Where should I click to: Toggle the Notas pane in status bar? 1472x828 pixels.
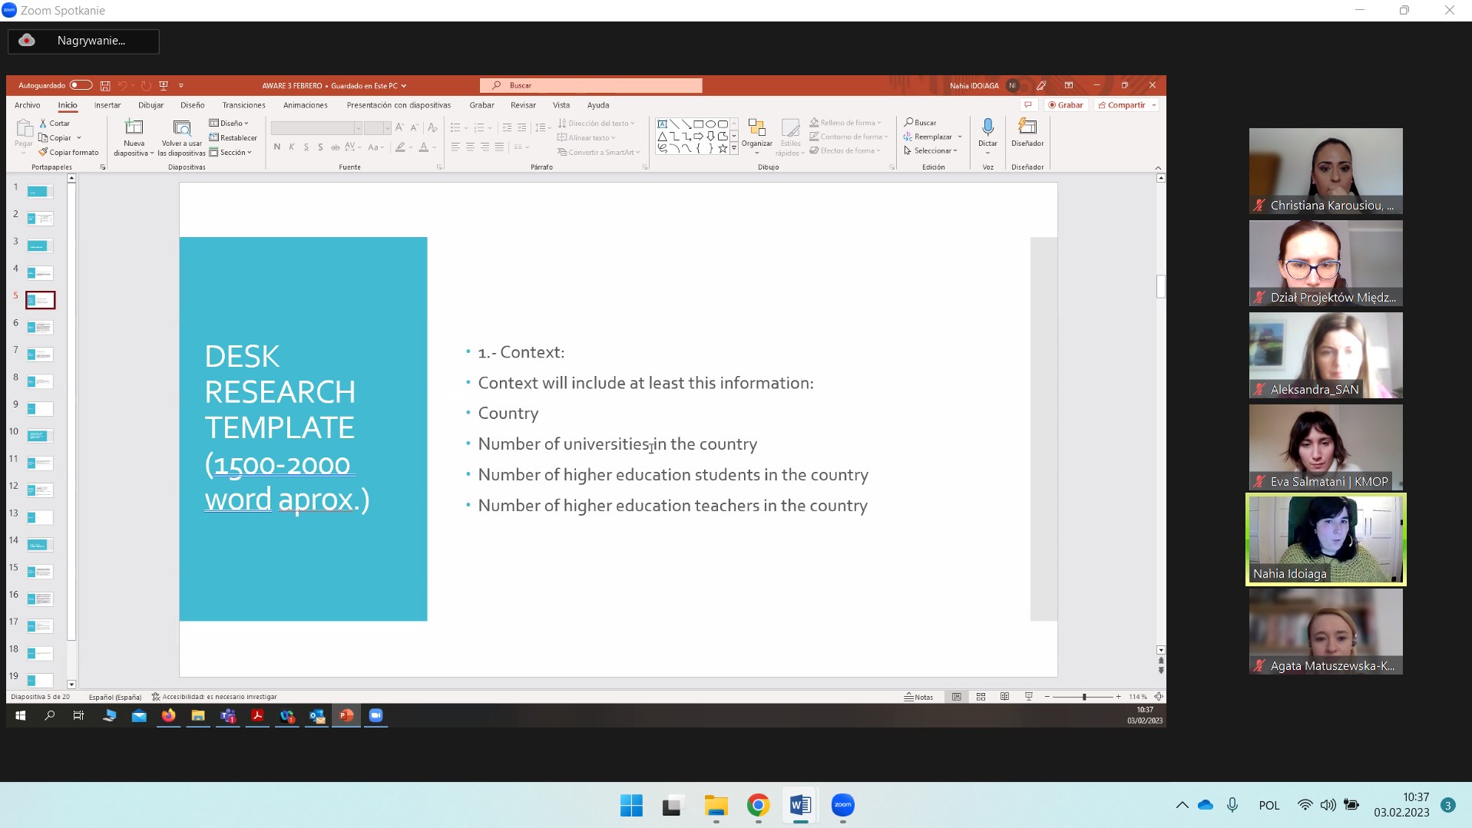pyautogui.click(x=918, y=697)
